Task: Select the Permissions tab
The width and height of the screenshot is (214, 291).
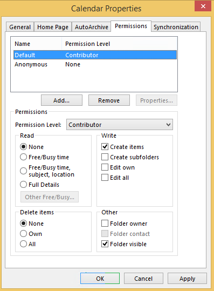Action: pyautogui.click(x=131, y=26)
